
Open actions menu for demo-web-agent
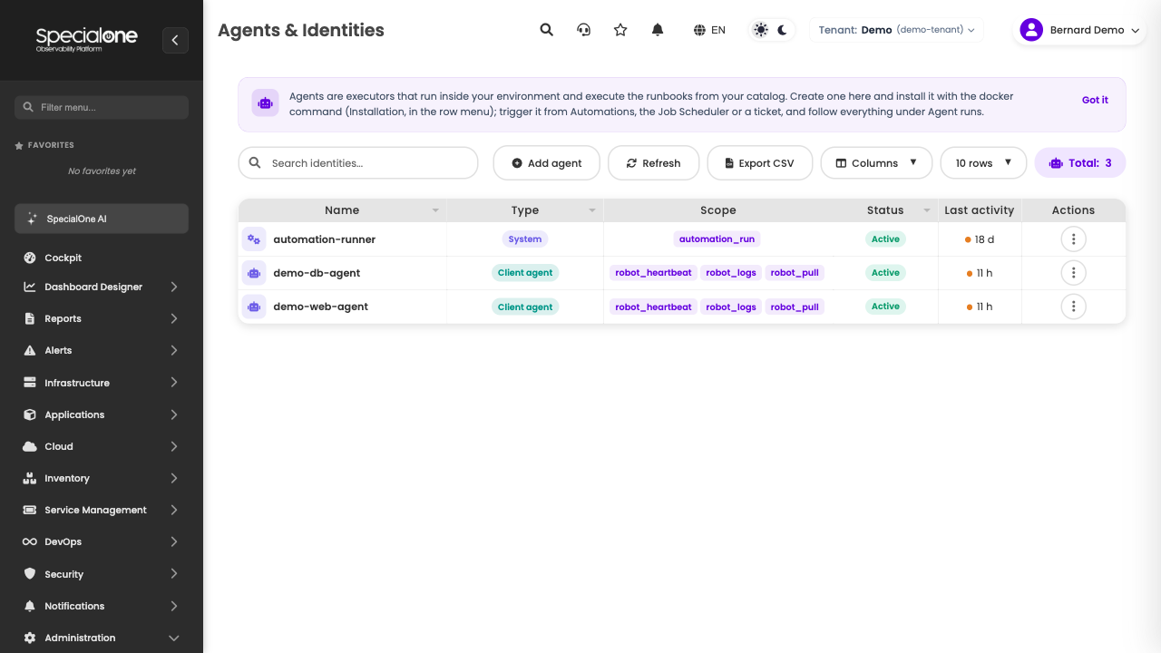click(x=1073, y=307)
